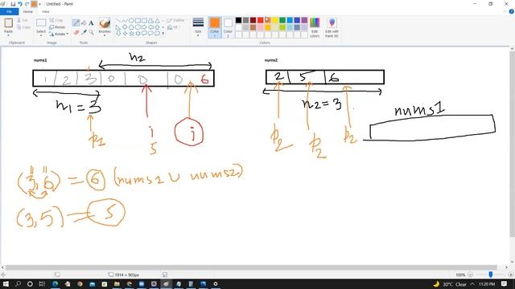This screenshot has height=289, width=515.
Task: Choose the Right triangle shape
Action: coord(118,26)
